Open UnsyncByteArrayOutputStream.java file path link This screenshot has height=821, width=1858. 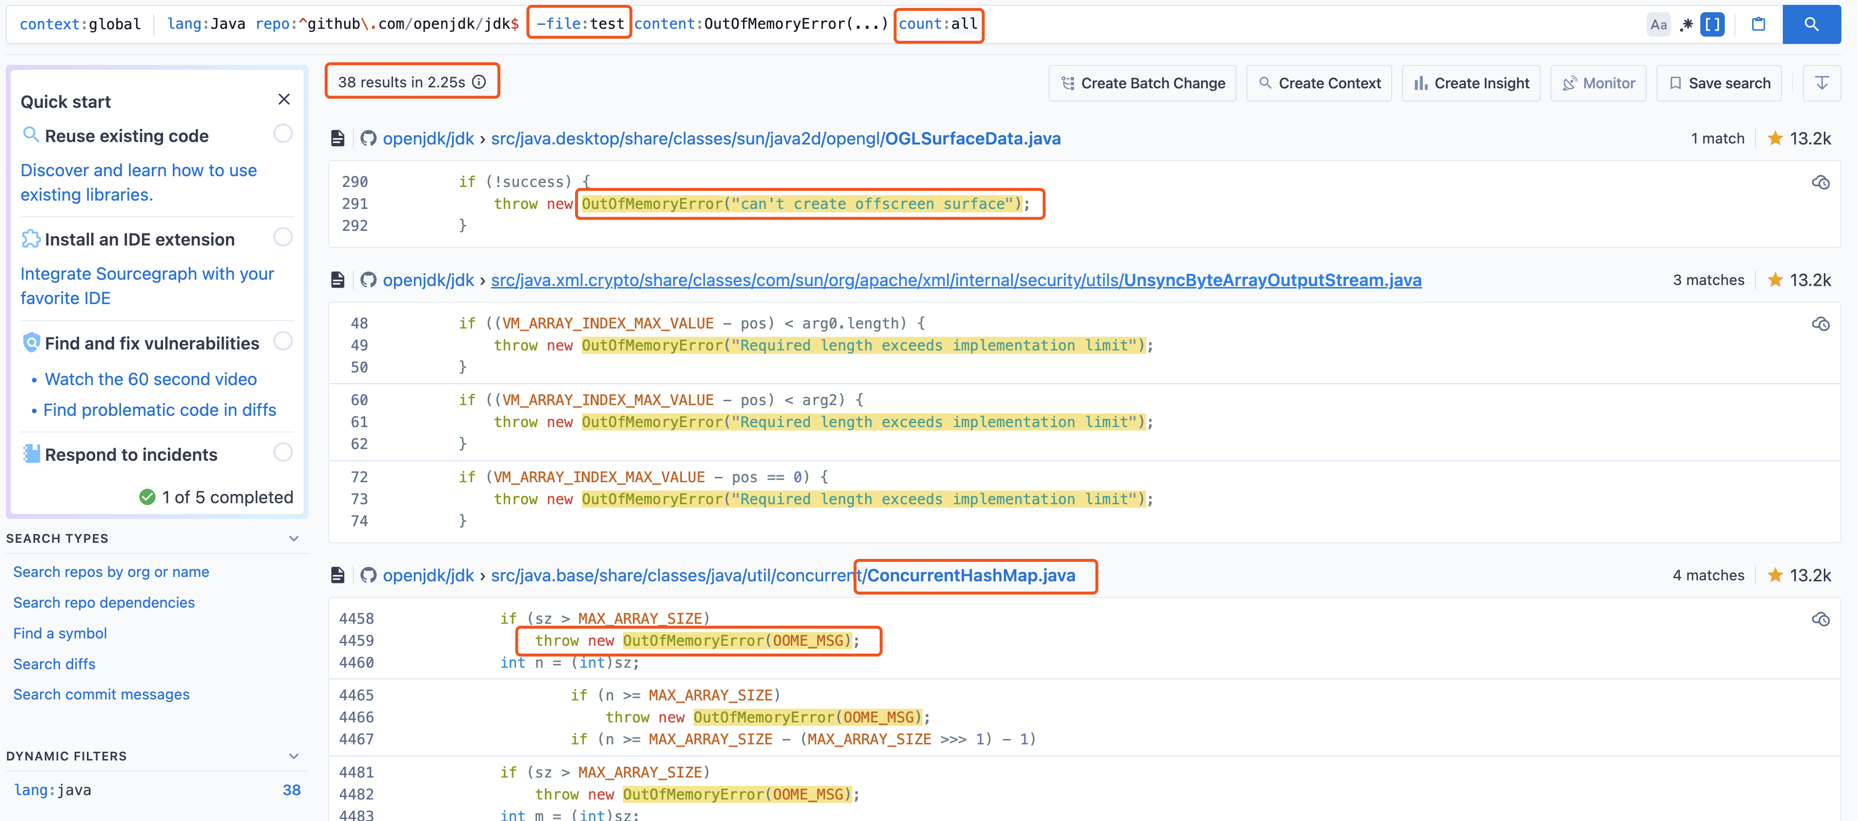956,280
